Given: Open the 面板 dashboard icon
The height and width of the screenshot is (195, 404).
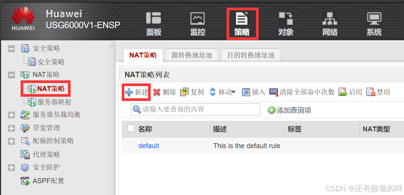Looking at the screenshot, I should [154, 19].
